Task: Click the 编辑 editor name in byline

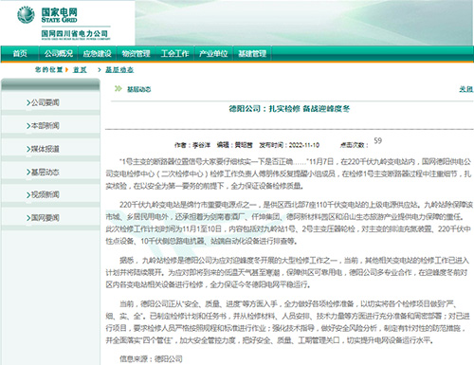Action: 235,145
